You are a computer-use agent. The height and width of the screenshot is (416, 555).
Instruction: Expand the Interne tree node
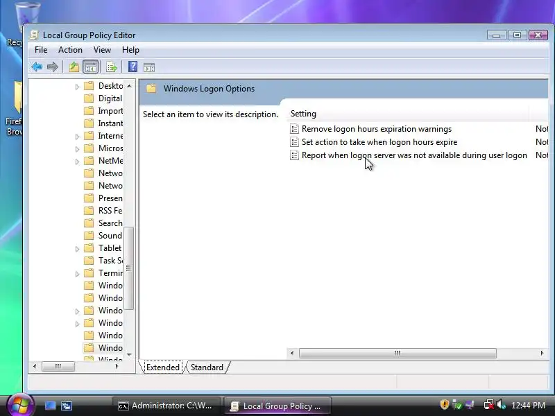point(77,136)
